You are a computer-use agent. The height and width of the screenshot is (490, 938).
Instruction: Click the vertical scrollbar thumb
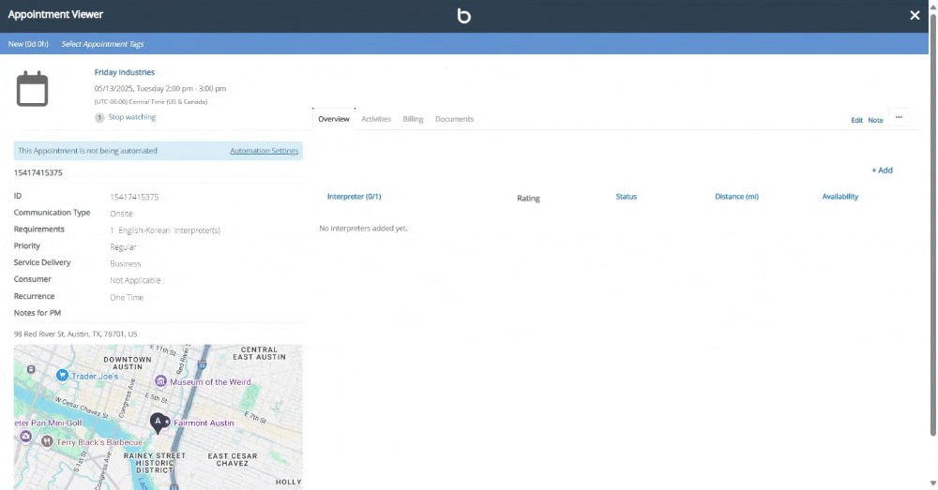(932, 224)
